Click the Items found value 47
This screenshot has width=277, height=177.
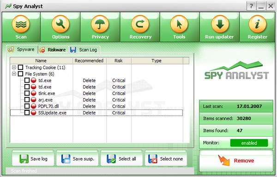pos(240,131)
